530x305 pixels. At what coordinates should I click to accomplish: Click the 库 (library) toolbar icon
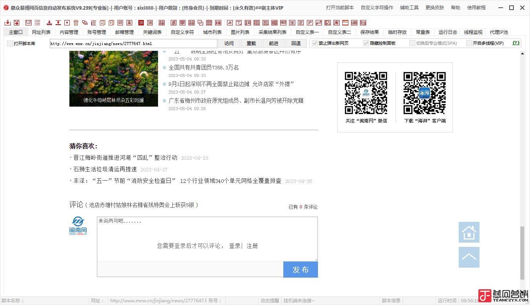click(x=337, y=23)
